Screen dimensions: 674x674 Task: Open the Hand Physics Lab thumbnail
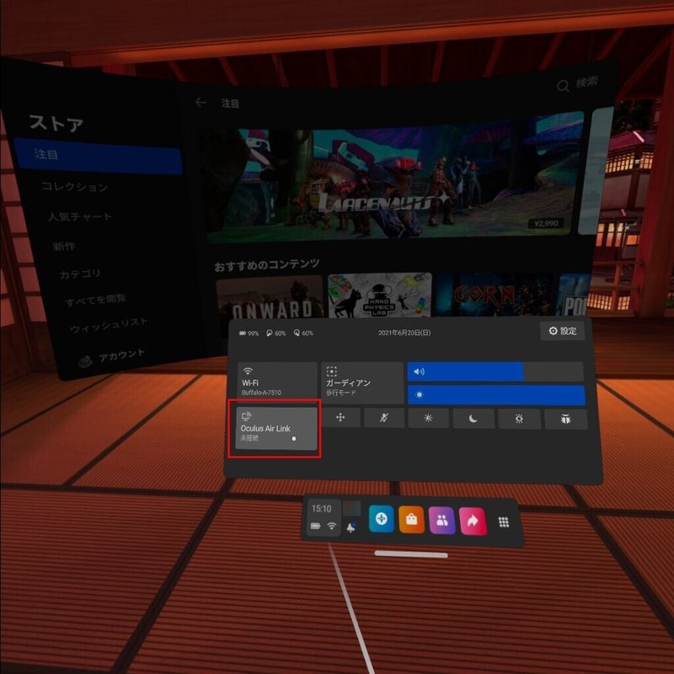point(380,296)
